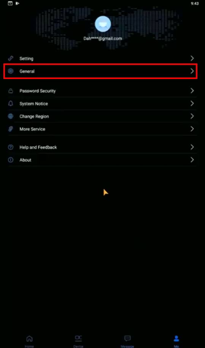Open the status bar play notification icon
This screenshot has height=348, width=205.
point(17,3)
